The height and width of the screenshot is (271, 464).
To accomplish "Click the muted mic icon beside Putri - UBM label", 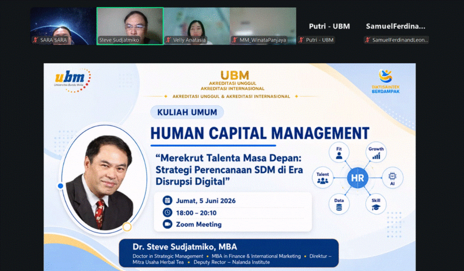I will pyautogui.click(x=301, y=40).
